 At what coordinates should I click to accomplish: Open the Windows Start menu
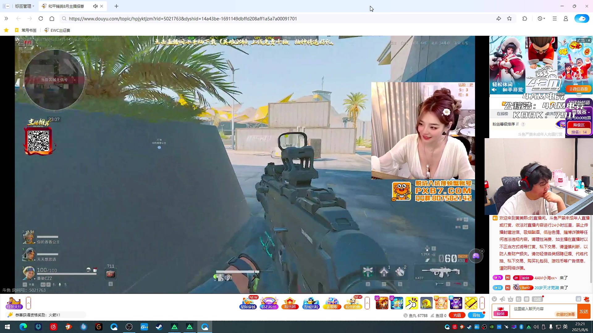[x=7, y=327]
